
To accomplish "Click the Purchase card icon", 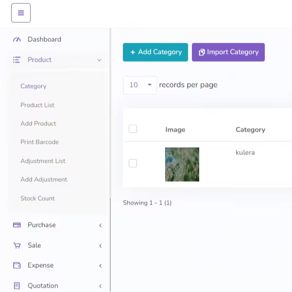I will pyautogui.click(x=17, y=225).
